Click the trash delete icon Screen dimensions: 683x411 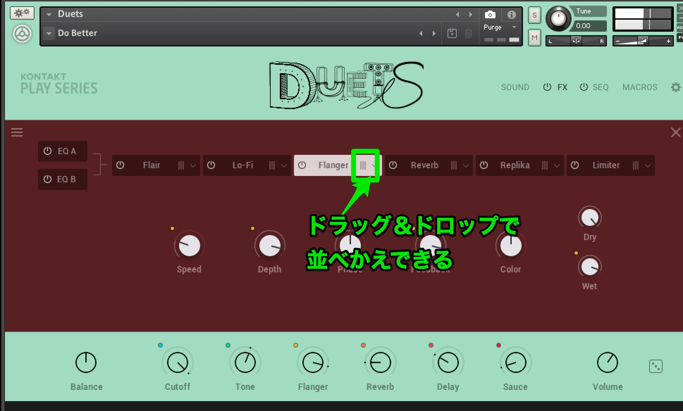coord(468,33)
